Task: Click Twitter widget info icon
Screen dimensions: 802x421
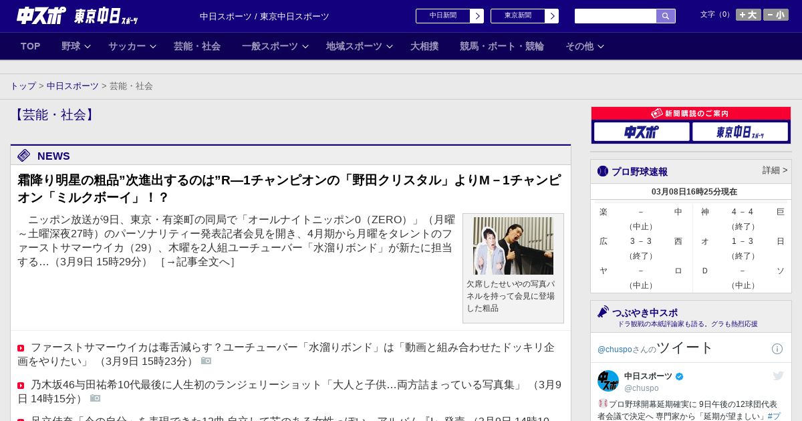Action: tap(777, 349)
